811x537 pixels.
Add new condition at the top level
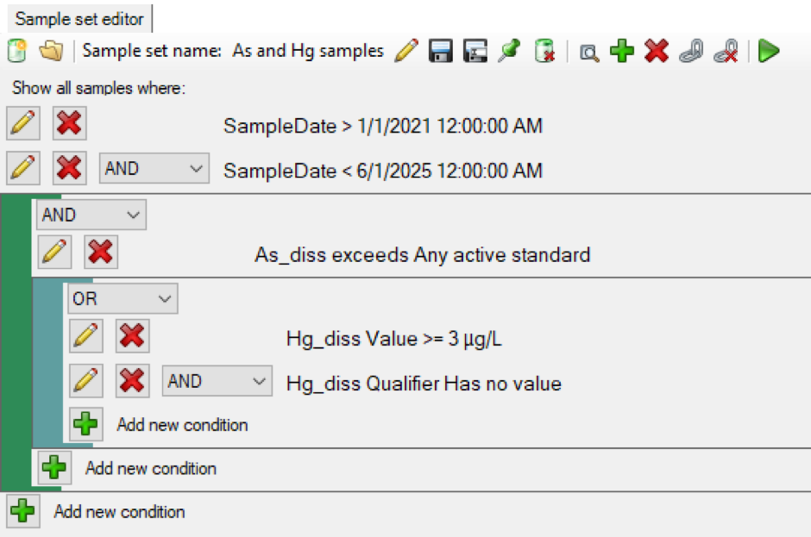coord(23,511)
